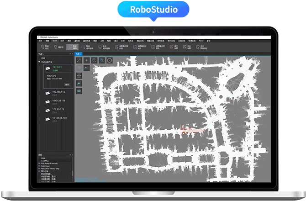Click the zoom out magnifier icon
306x201 pixels.
click(95, 60)
